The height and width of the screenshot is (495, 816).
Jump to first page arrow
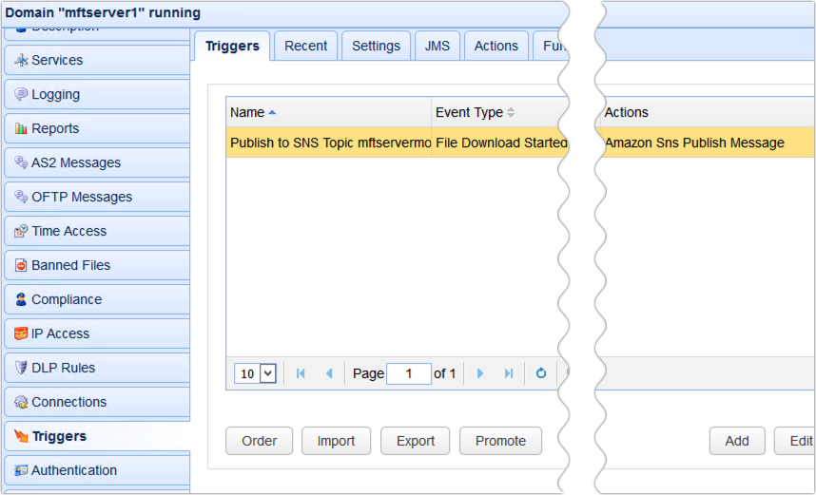coord(301,373)
